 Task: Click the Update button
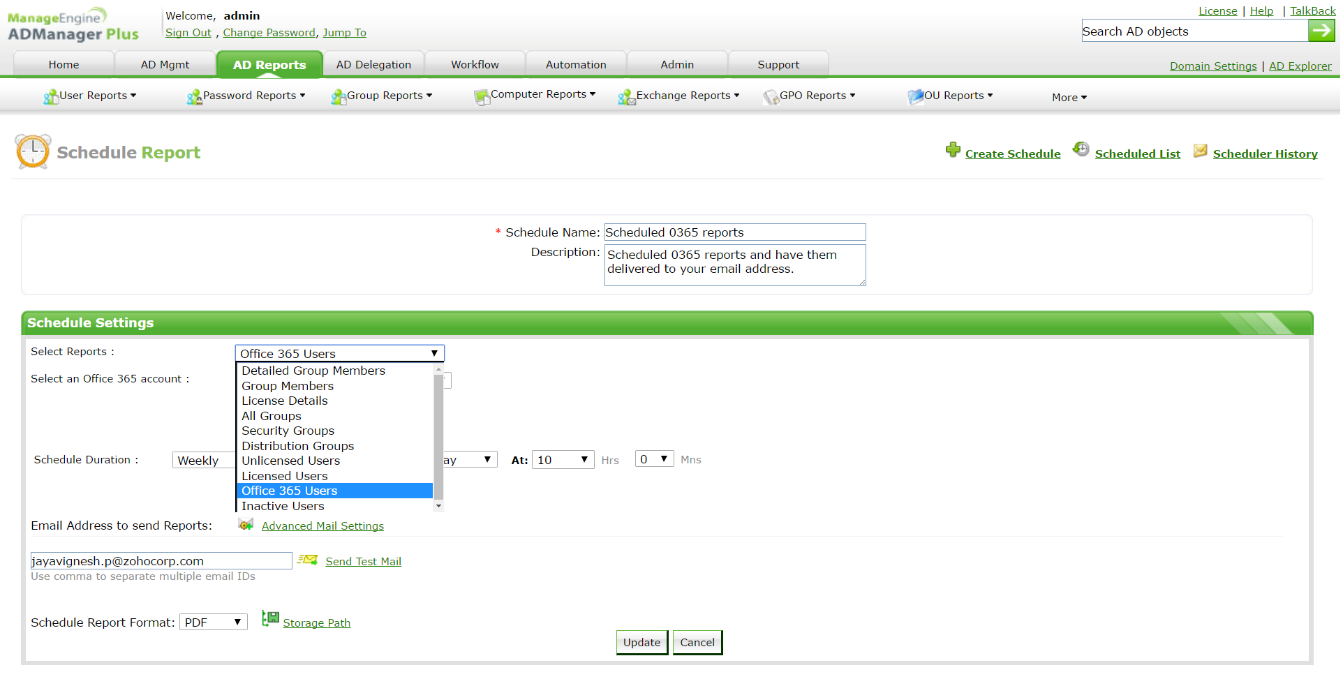(x=642, y=643)
